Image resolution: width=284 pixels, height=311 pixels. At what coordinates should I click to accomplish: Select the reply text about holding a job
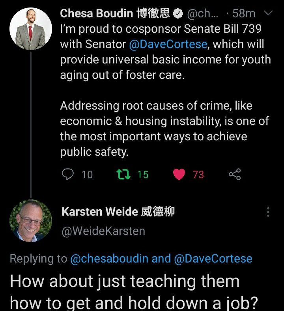pyautogui.click(x=134, y=292)
